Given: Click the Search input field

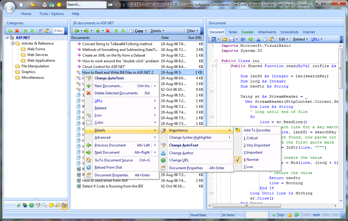Looking at the screenshot, I should pyautogui.click(x=86, y=4).
